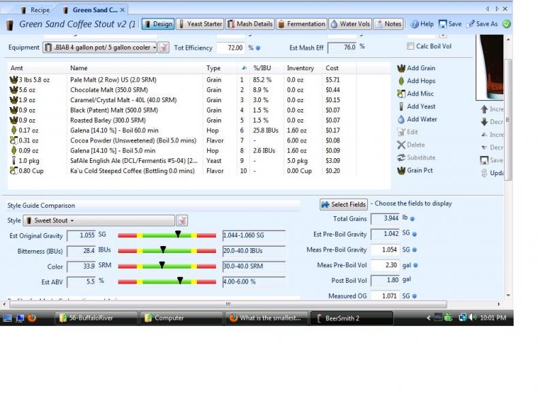
Task: Click the Meas Pre-Boil Vol input field
Action: coord(385,265)
